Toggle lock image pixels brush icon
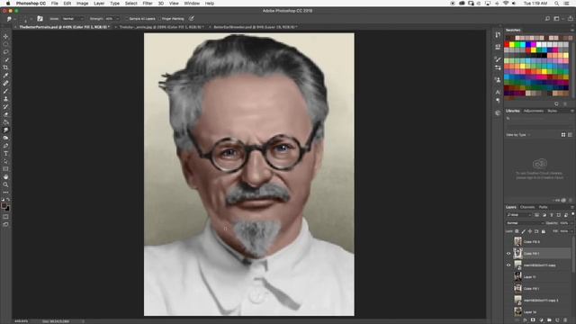Screen dimensions: 576x324 pos(524,231)
